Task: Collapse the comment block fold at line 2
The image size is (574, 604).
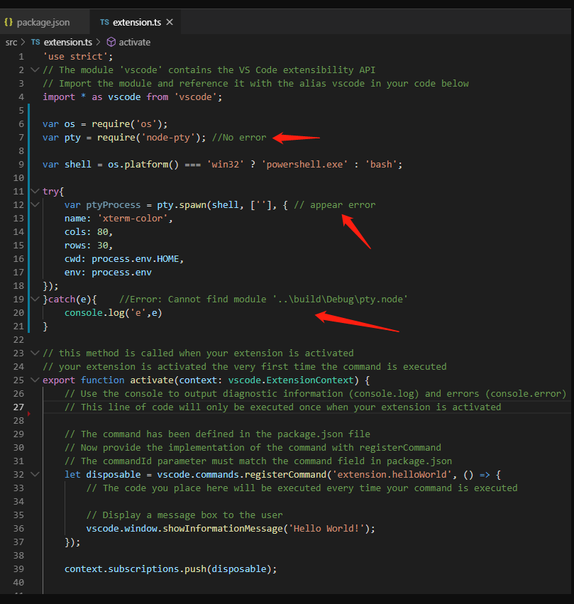Action: pyautogui.click(x=35, y=70)
